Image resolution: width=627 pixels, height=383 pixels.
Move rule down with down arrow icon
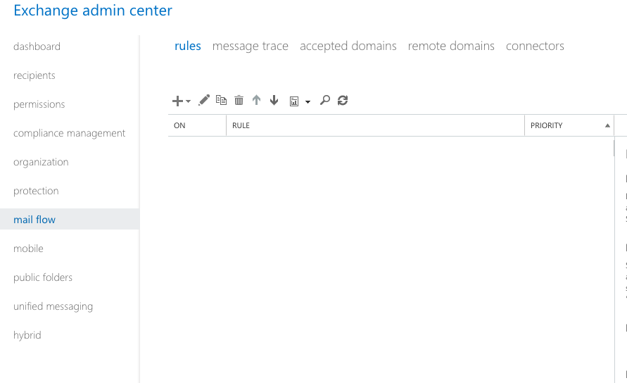(274, 100)
